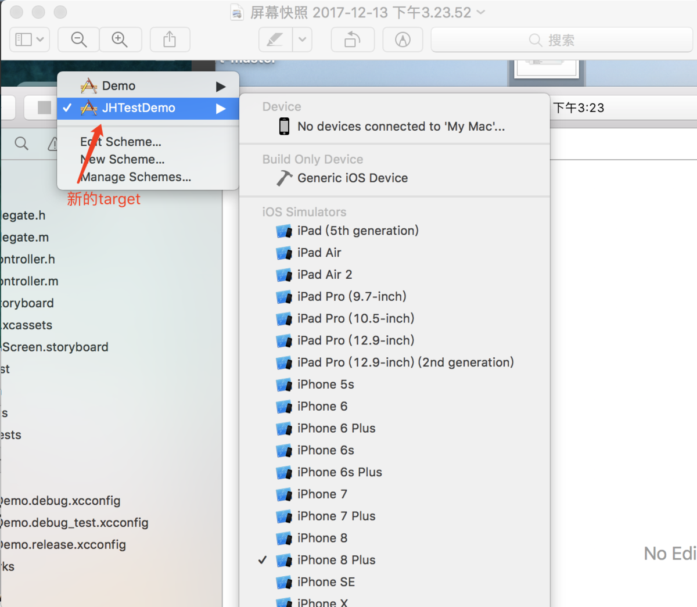697x607 pixels.
Task: Focus the Preview search field
Action: click(561, 39)
